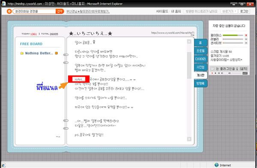Screen dimensions: 257x168
Task: Click the 로그인 button
Action: coord(244,11)
